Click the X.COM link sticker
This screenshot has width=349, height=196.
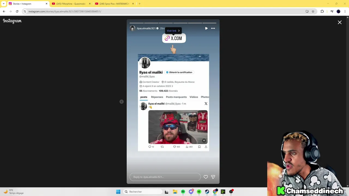pos(174,38)
